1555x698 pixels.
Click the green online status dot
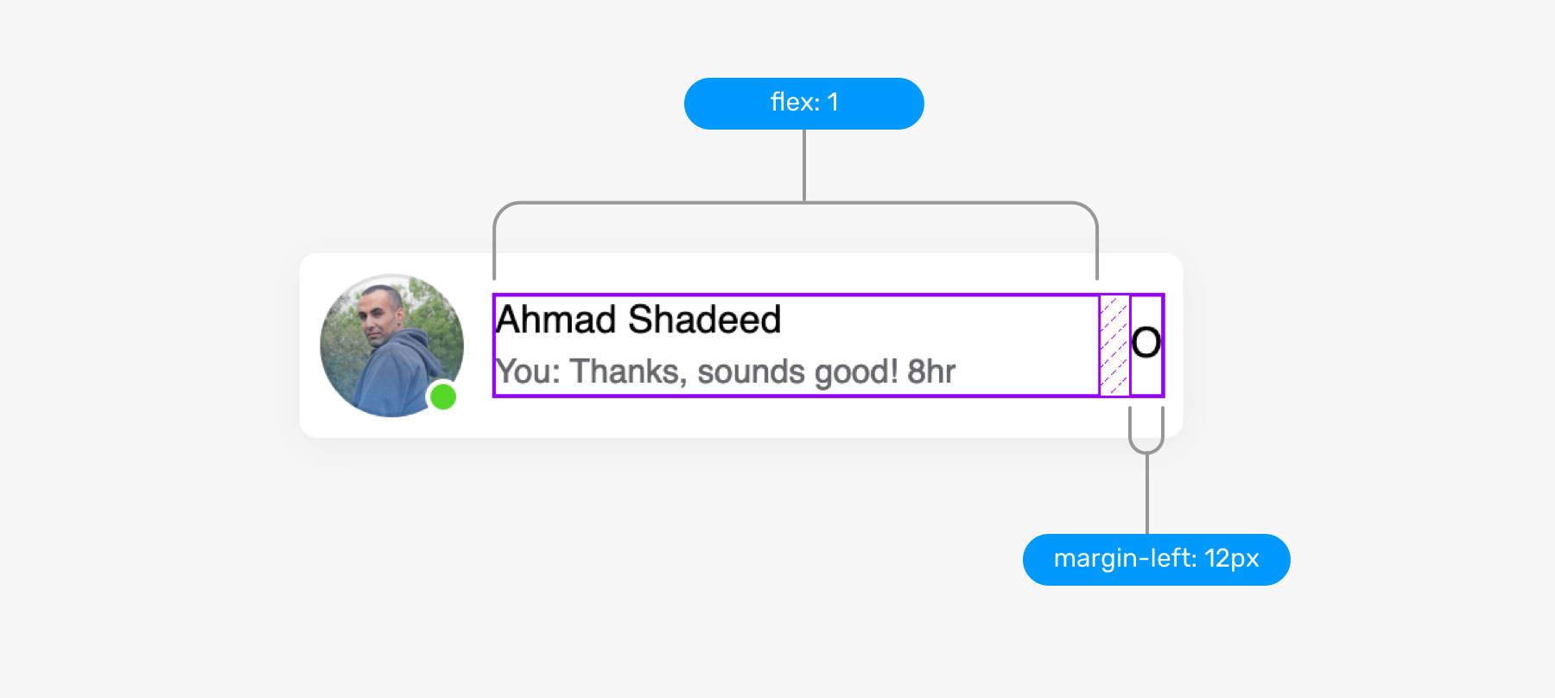(x=443, y=397)
